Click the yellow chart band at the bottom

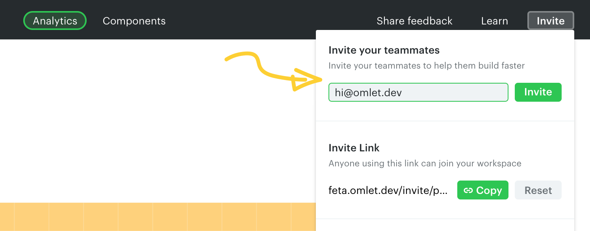pos(158,216)
